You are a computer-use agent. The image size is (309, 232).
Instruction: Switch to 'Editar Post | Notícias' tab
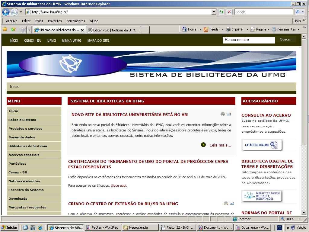(x=113, y=30)
